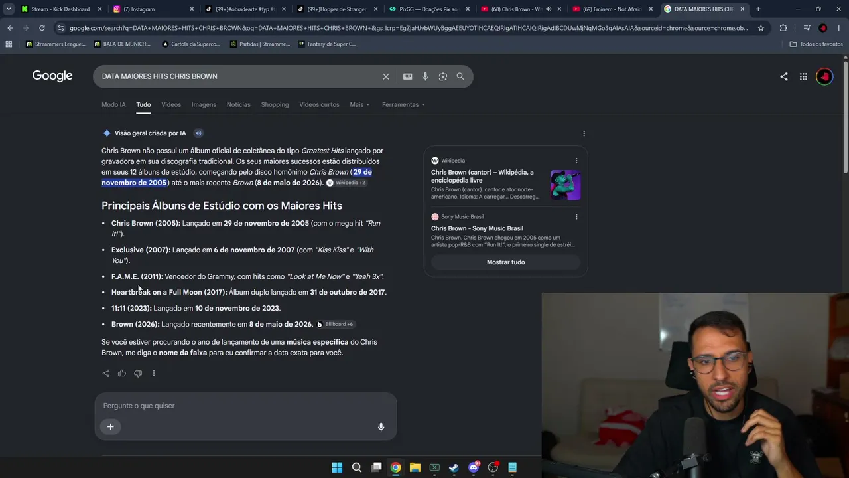
Task: Switch to the Instagram browser tab
Action: [x=154, y=9]
